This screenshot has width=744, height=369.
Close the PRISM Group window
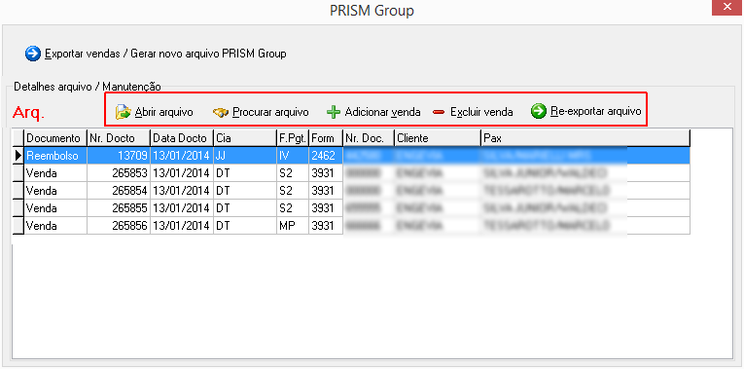click(727, 8)
